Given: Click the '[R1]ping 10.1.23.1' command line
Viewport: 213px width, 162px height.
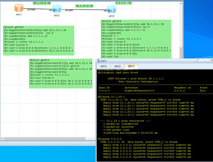Looking at the screenshot, I should (111, 97).
